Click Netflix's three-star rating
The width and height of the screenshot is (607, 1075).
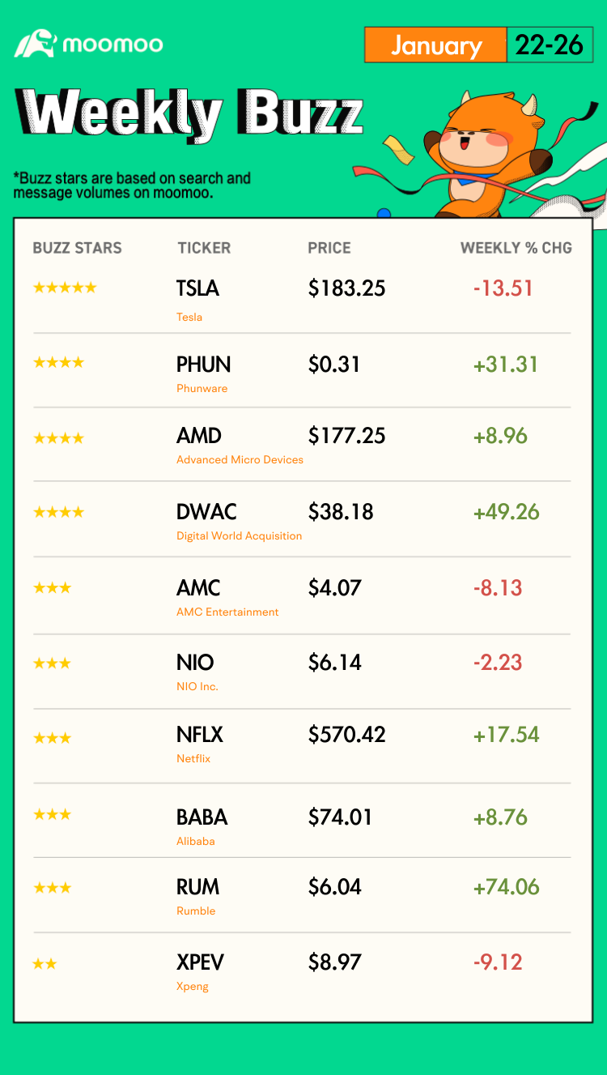pyautogui.click(x=52, y=738)
